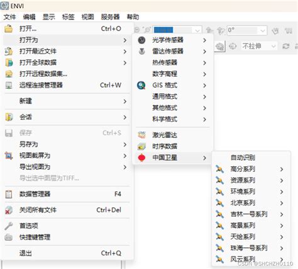Expand the 数字高程 submenu arrow
The height and width of the screenshot is (269, 298).
204,74
